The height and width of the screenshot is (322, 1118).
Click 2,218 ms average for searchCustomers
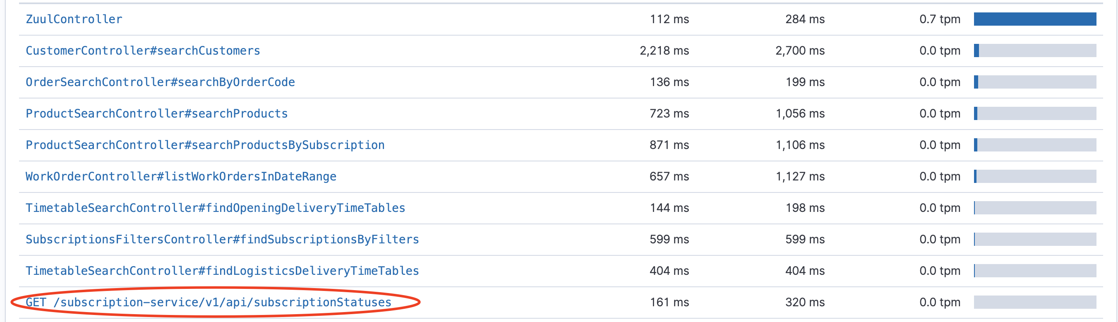664,51
